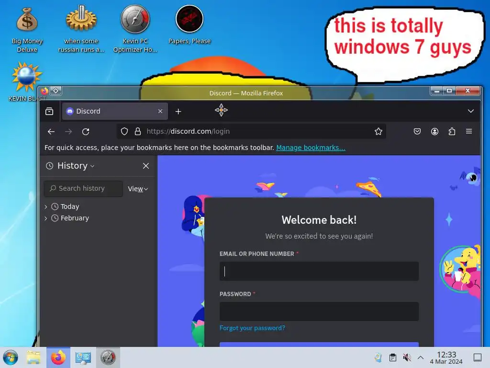
Task: Open a new tab with plus button
Action: pyautogui.click(x=178, y=111)
